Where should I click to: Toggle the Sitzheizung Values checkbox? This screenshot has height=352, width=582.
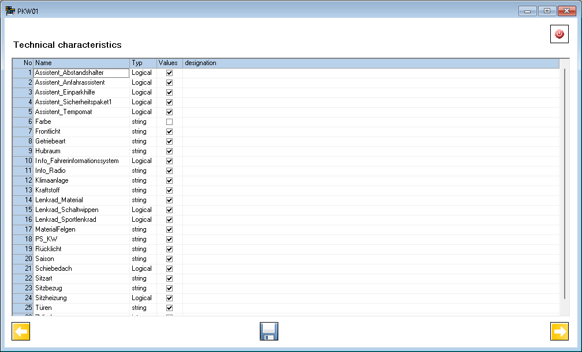click(x=168, y=298)
